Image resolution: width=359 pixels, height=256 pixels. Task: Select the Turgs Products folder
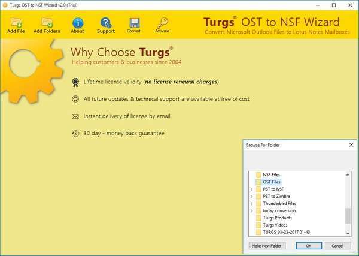tap(277, 218)
